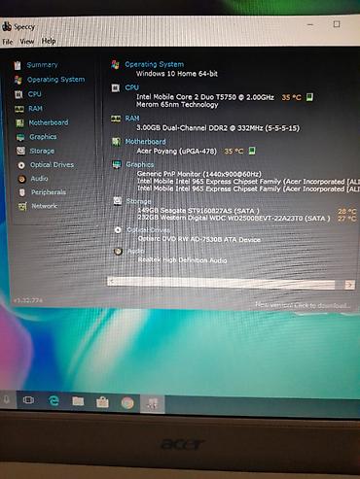The image size is (360, 479).
Task: Click the Graphics monitor icon in sidebar
Action: click(20, 137)
